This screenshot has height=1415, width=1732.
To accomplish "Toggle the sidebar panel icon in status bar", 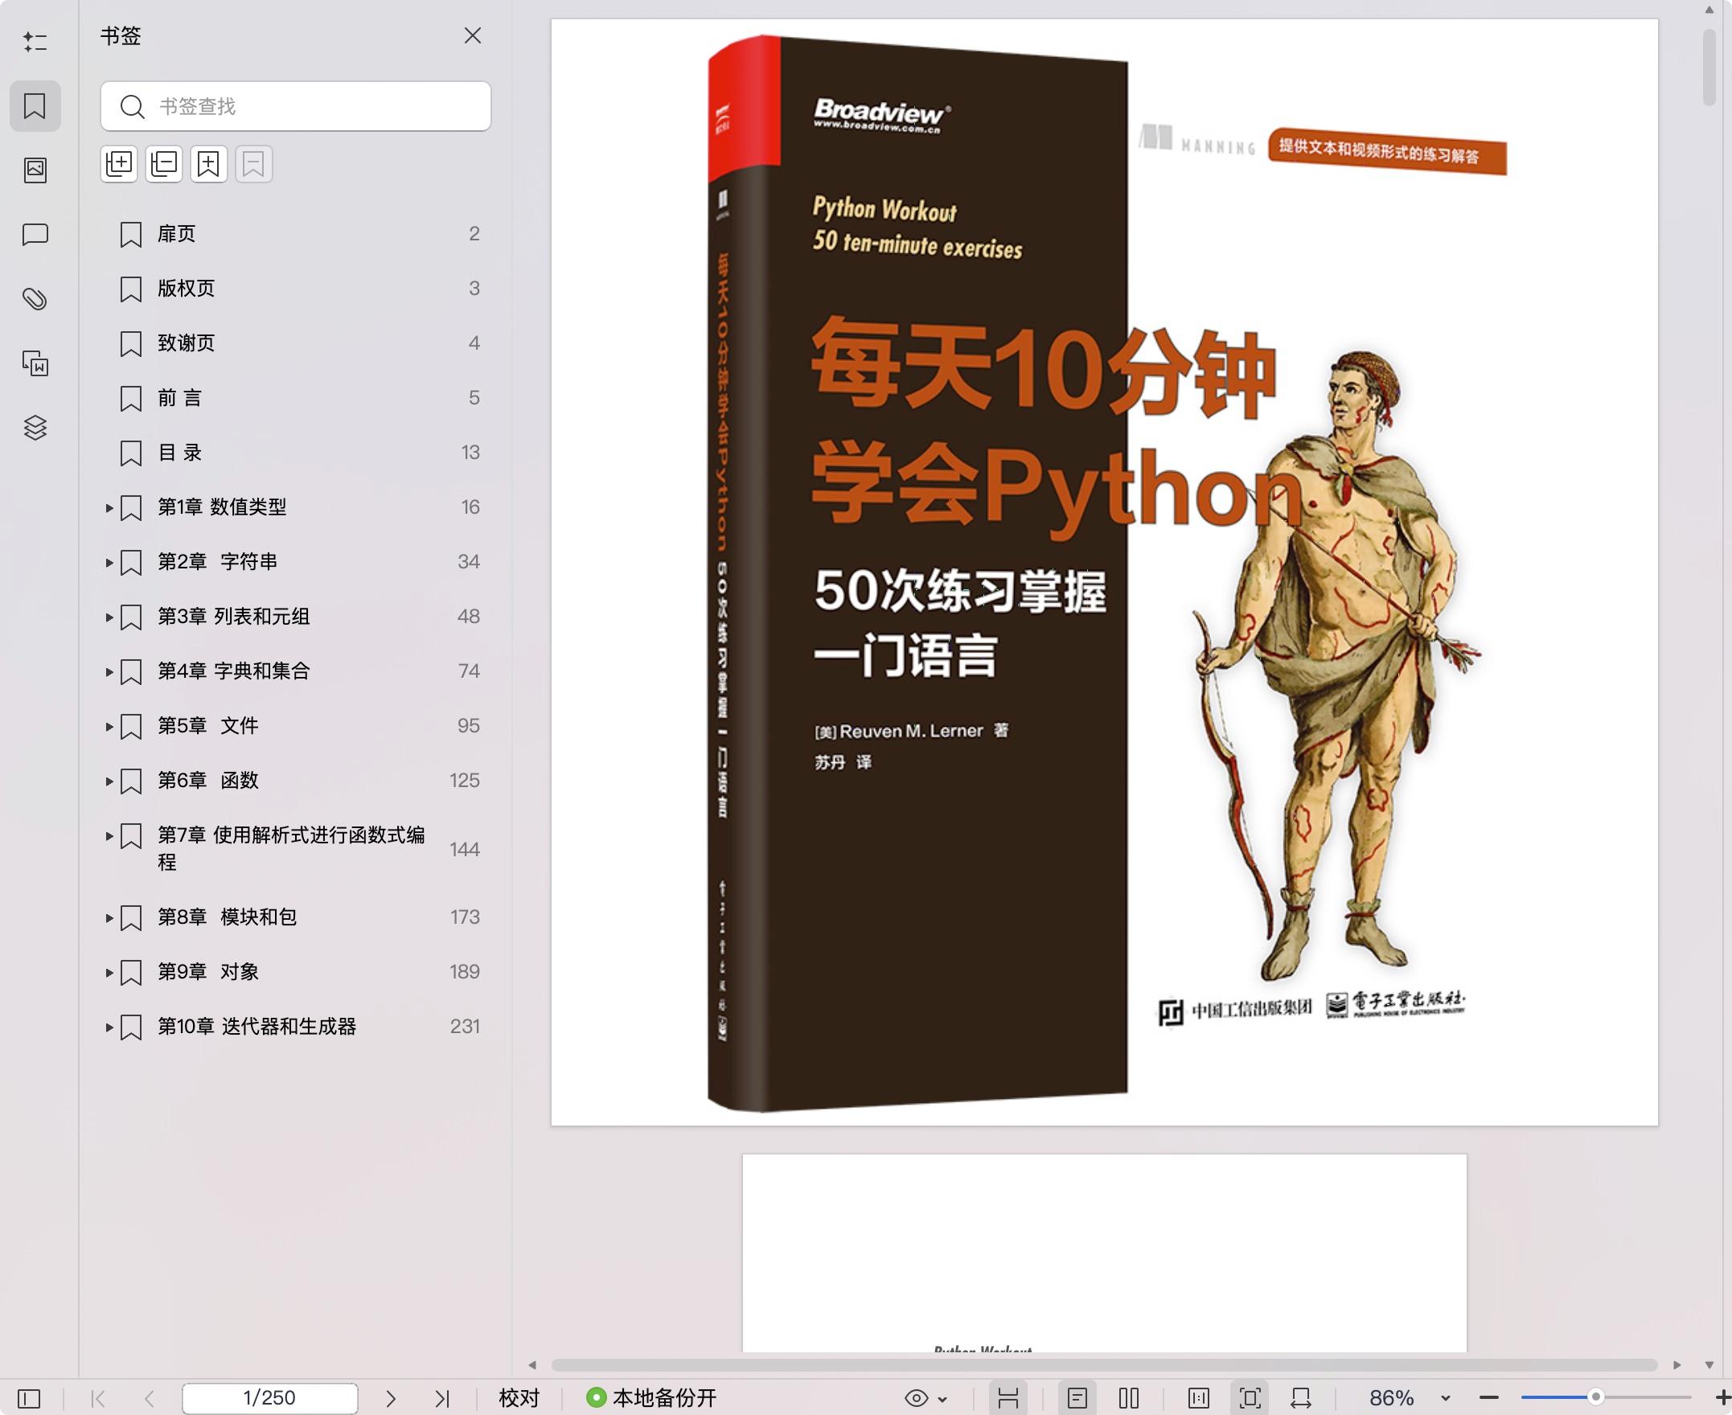I will coord(28,1399).
